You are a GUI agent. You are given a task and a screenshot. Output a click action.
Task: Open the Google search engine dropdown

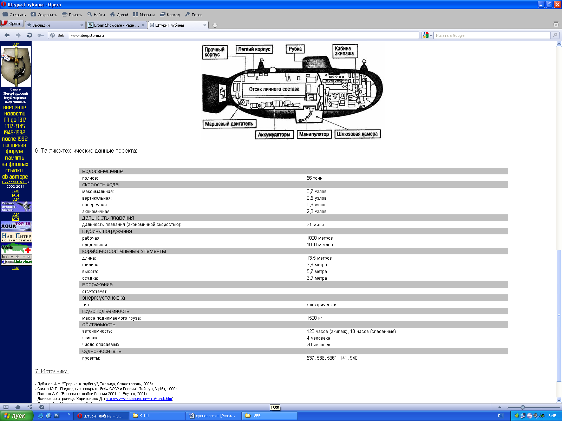[x=427, y=35]
